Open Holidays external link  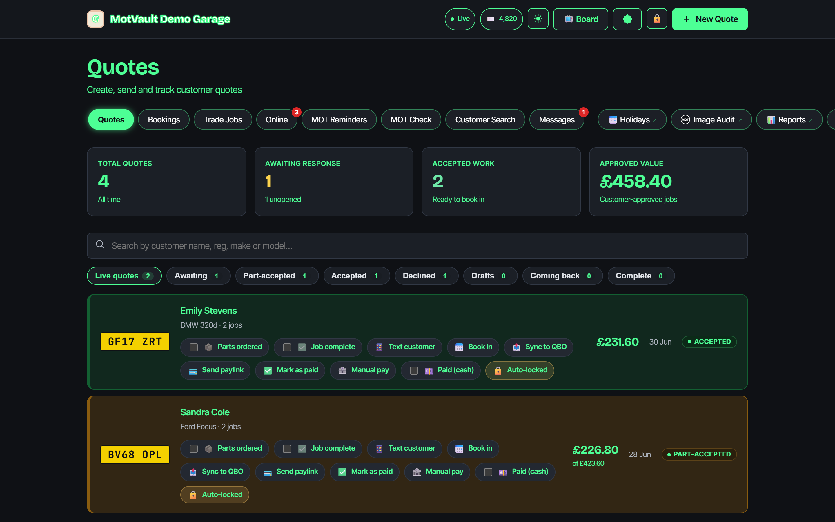click(632, 119)
